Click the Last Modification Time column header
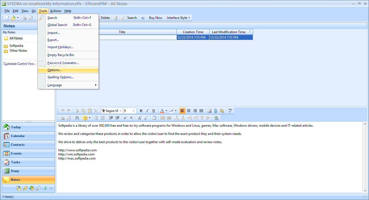369x200 pixels. [x=231, y=32]
